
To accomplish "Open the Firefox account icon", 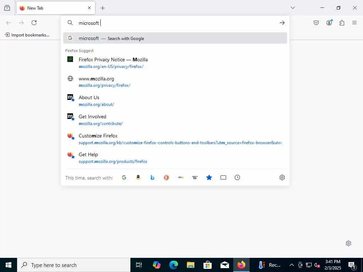I will click(x=329, y=23).
